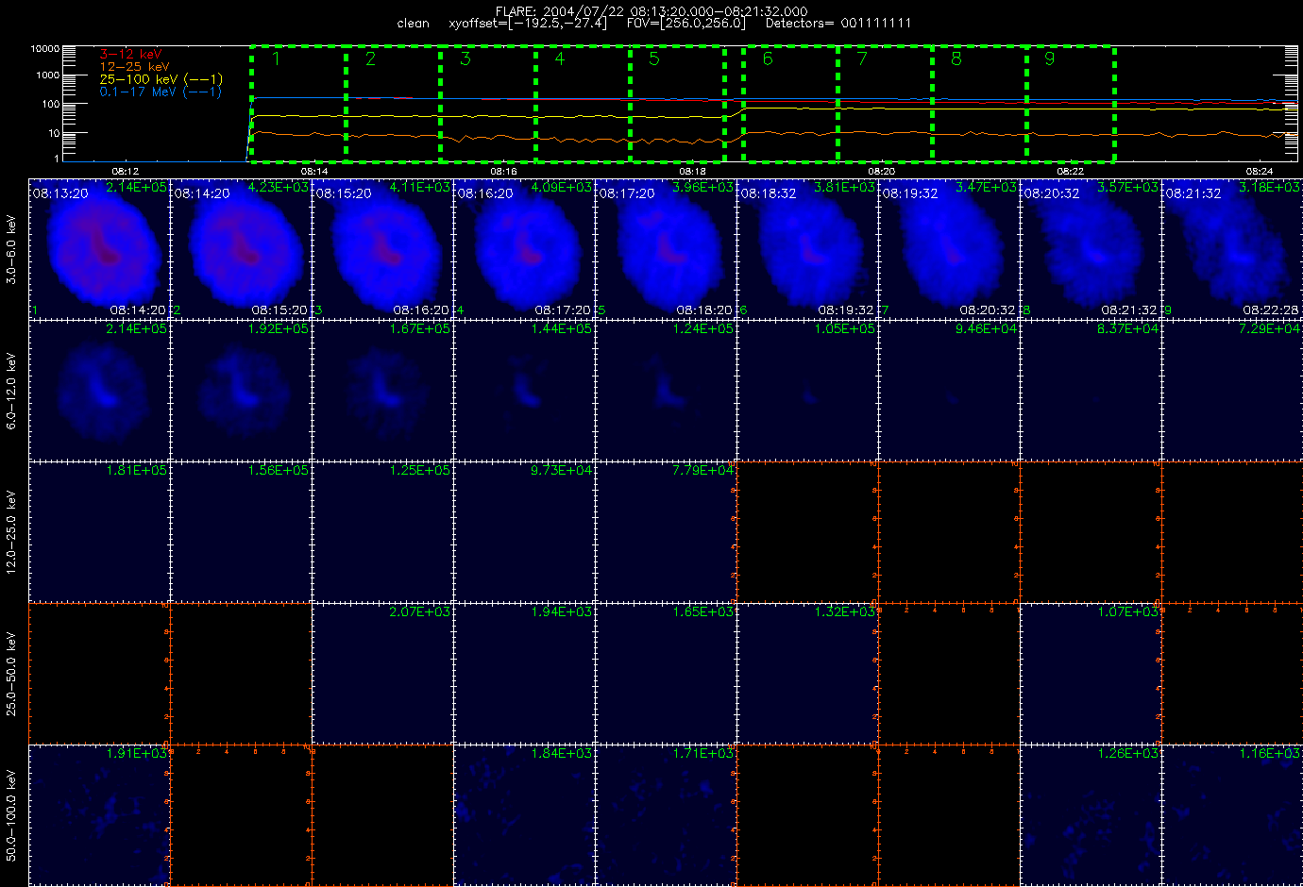The height and width of the screenshot is (887, 1303).
Task: Click the 'Detectors= 001111111' text
Action: (838, 23)
